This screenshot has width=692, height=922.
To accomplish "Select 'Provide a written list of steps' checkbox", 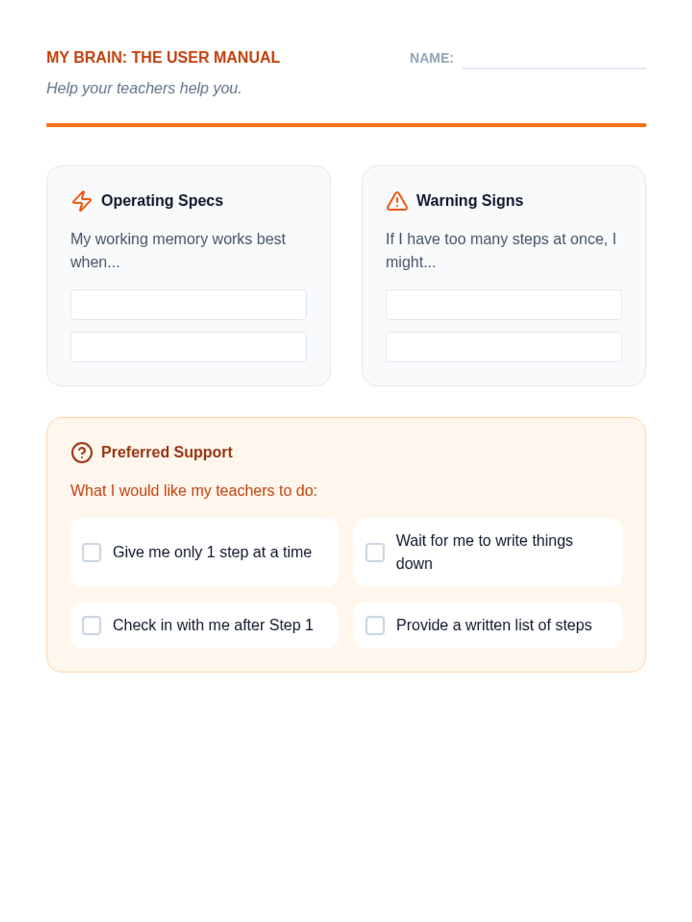I will click(375, 625).
